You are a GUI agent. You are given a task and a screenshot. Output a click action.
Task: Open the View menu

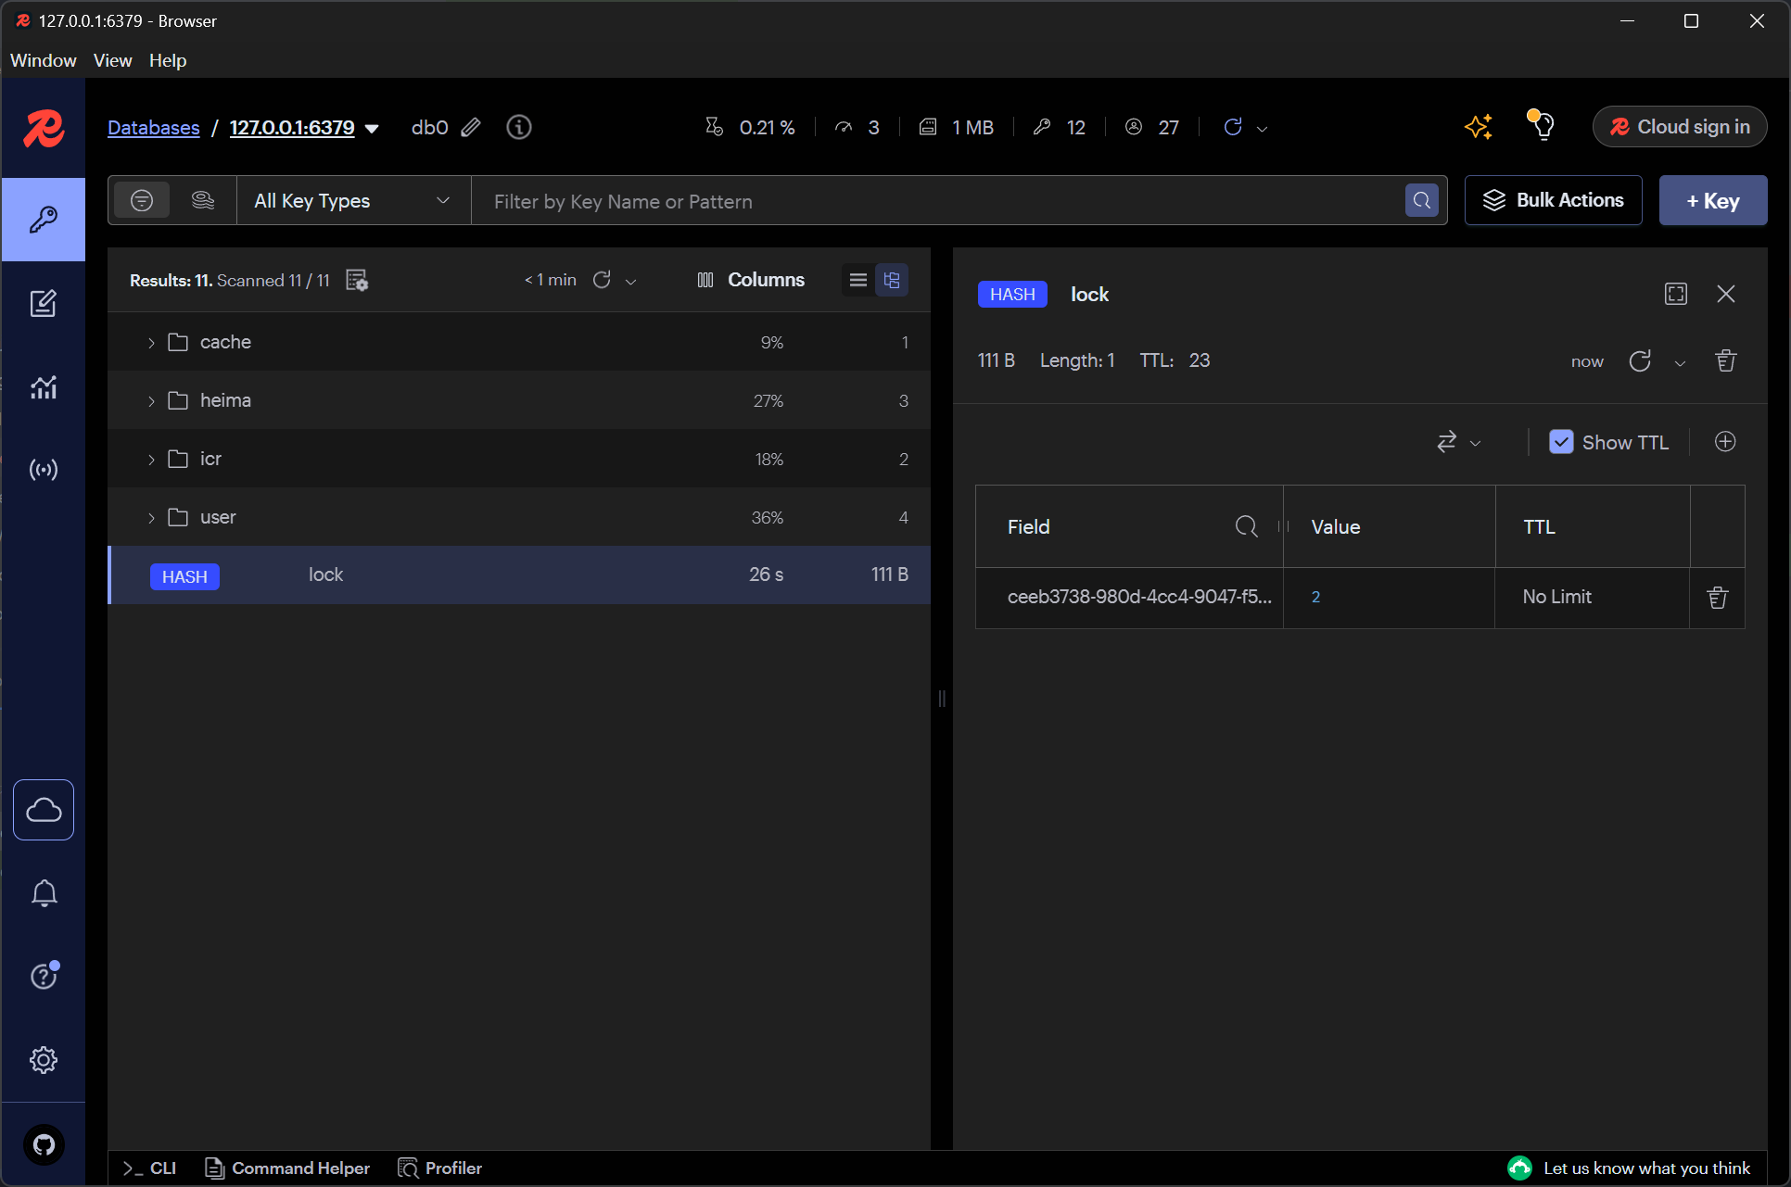112,60
